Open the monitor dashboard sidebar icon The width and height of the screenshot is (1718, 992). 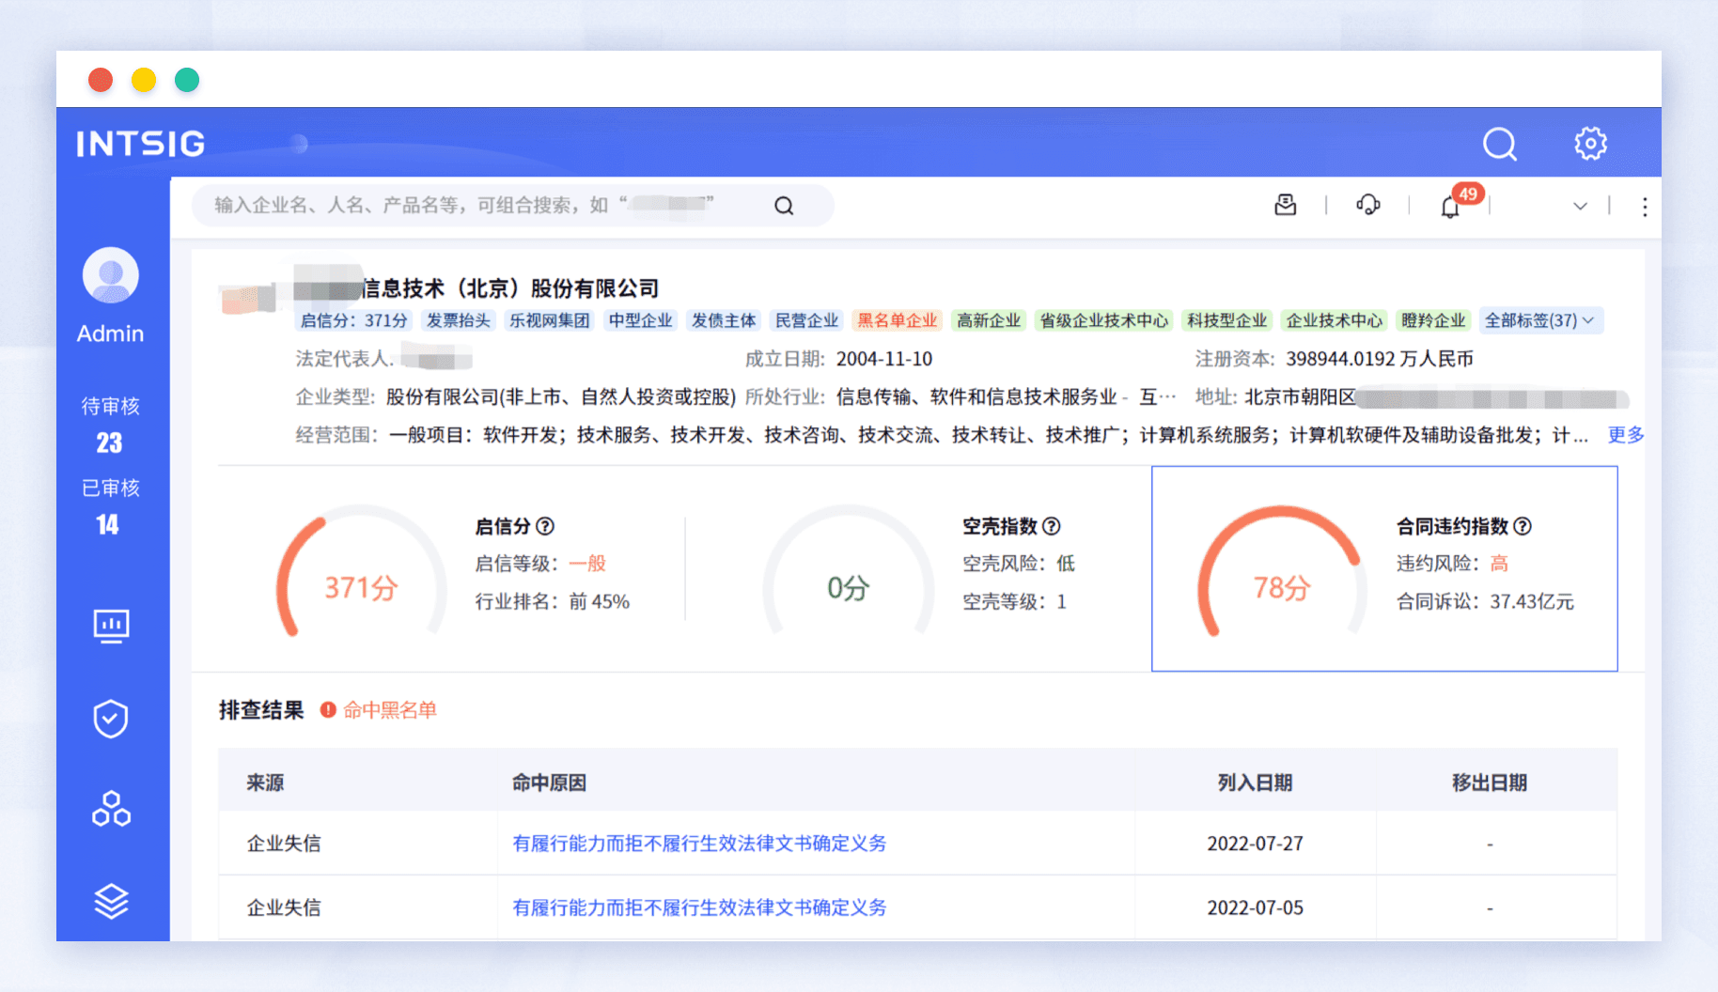(111, 626)
